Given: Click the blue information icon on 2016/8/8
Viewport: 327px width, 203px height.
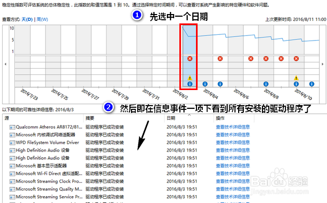Looking at the screenshot, I should tap(266, 84).
